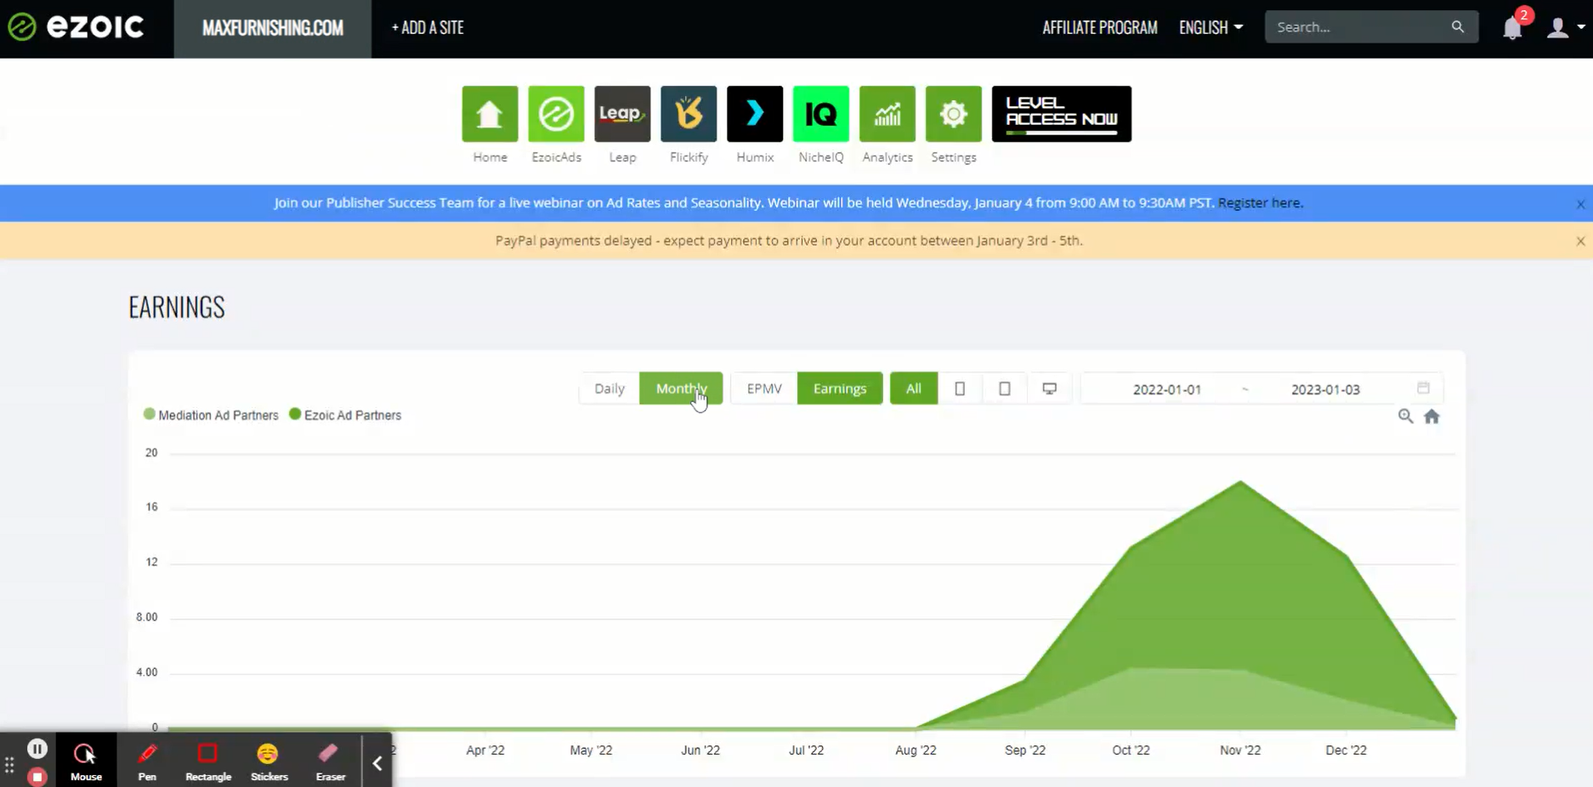Open the Leap tool icon
The image size is (1593, 787).
(622, 114)
